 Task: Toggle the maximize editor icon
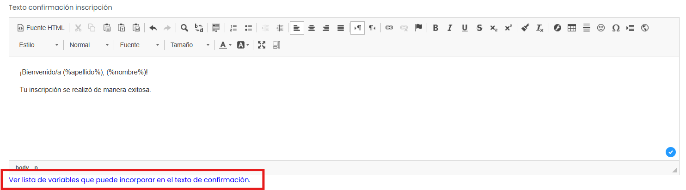click(262, 45)
